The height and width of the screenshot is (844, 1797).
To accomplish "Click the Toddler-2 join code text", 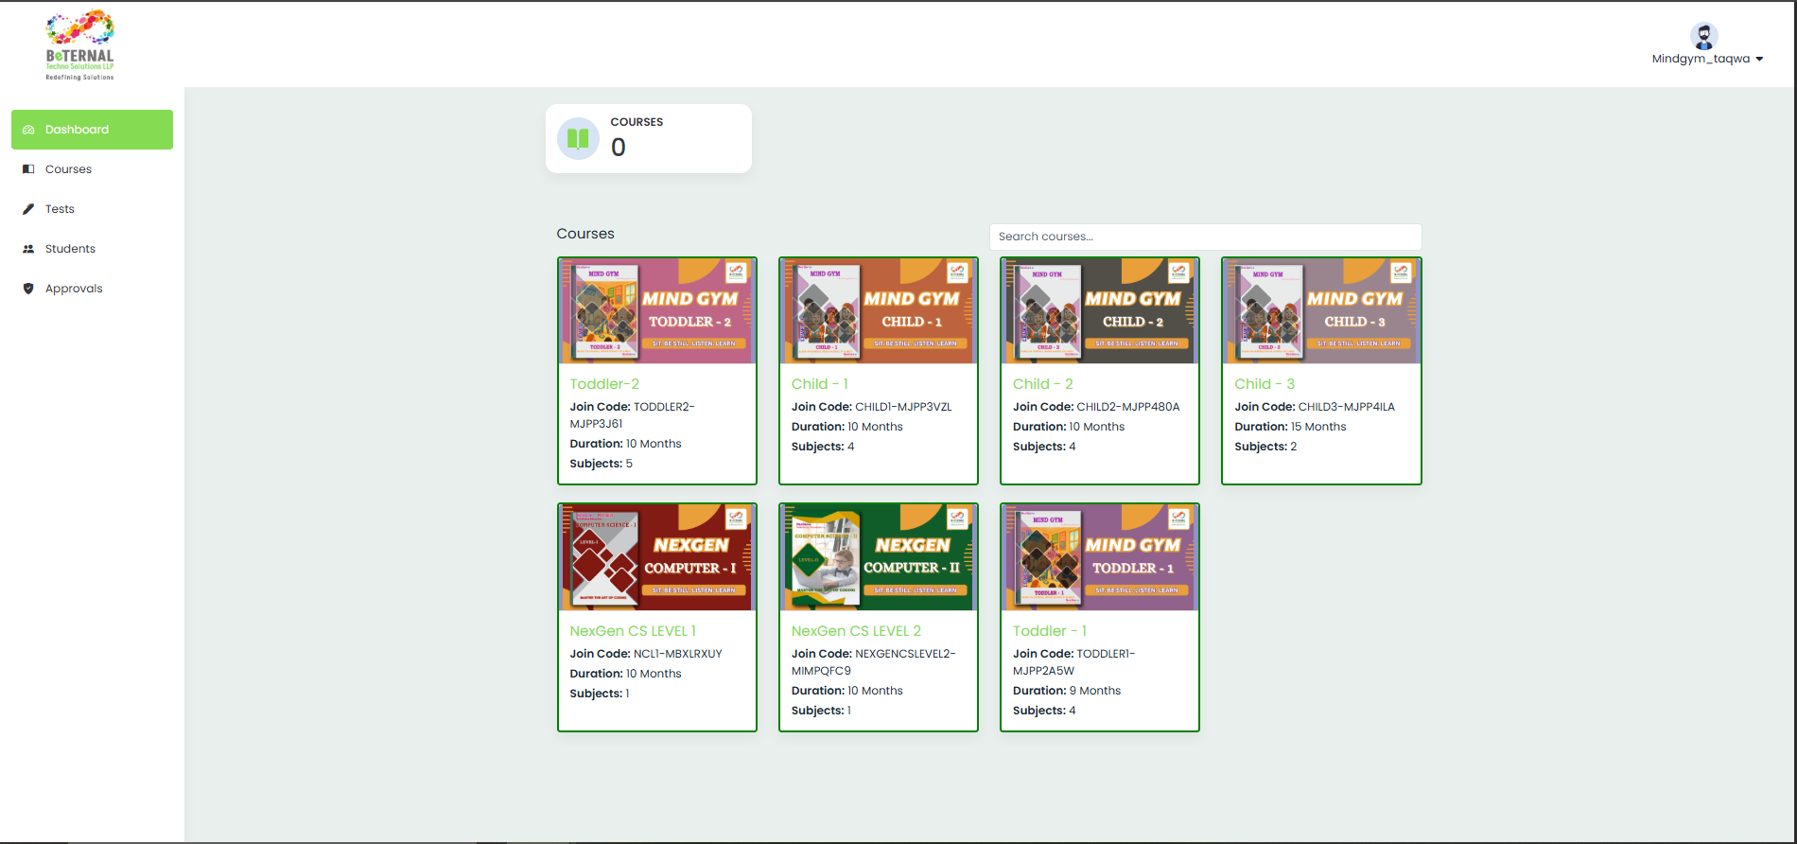I will click(x=632, y=415).
